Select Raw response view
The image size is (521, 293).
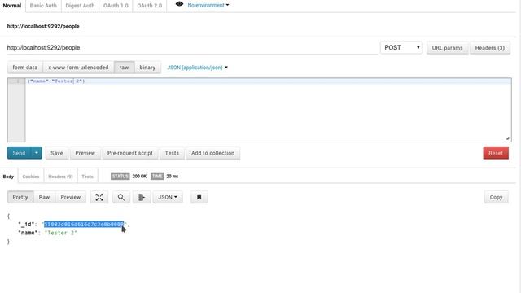click(x=44, y=197)
